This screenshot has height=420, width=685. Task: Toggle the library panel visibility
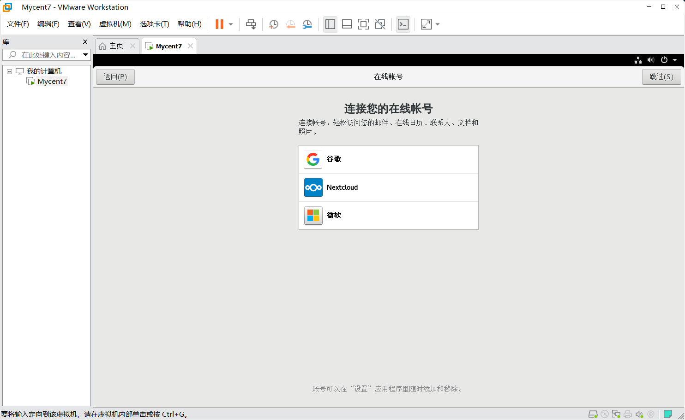tap(330, 24)
